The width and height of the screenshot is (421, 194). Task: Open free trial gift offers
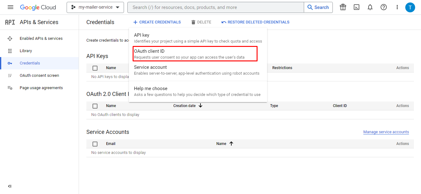[343, 7]
